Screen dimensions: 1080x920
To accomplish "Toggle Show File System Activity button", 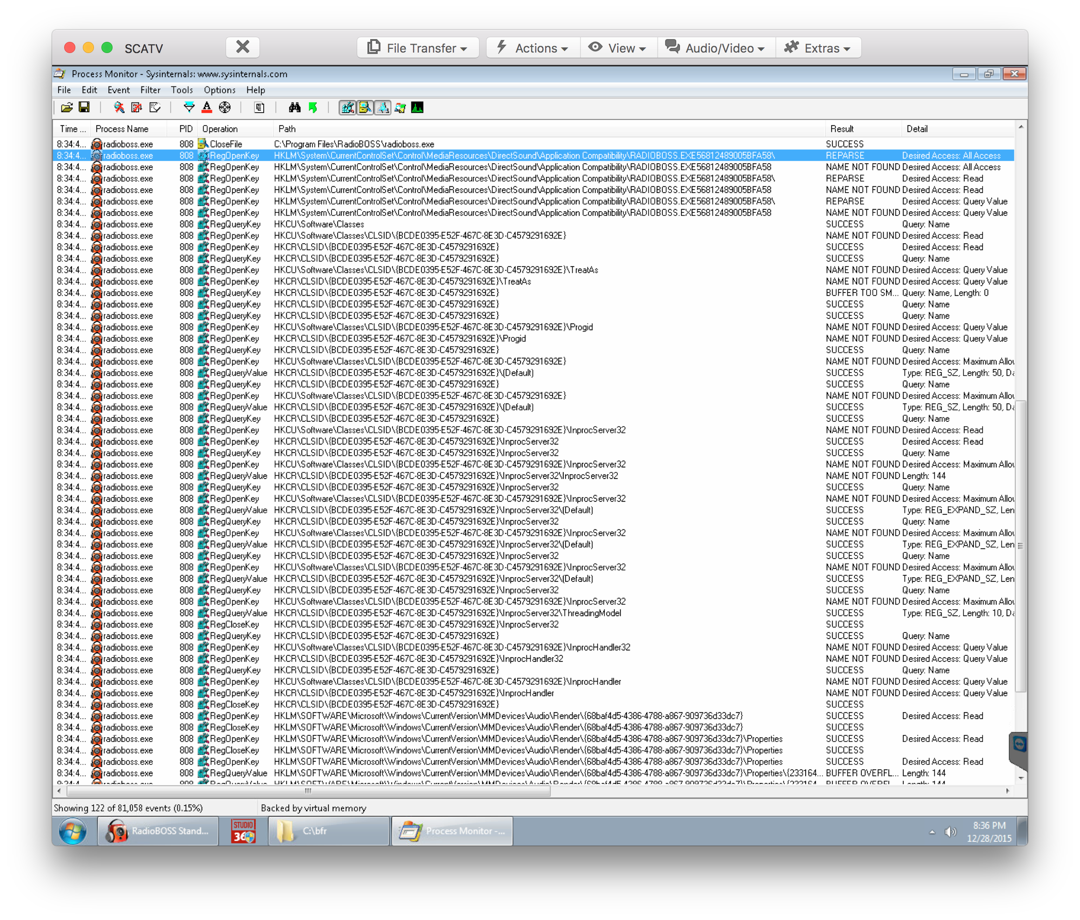I will 366,108.
